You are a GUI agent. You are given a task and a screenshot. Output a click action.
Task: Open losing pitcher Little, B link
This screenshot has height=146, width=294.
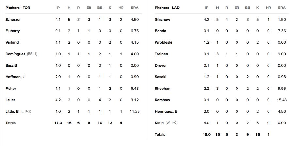(x=12, y=111)
